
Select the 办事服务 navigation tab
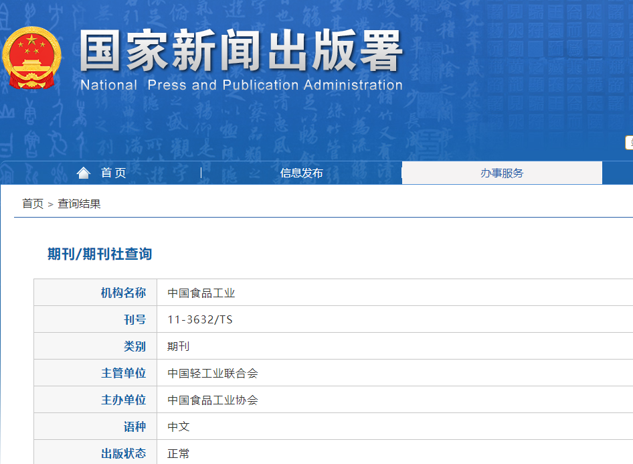tap(502, 173)
